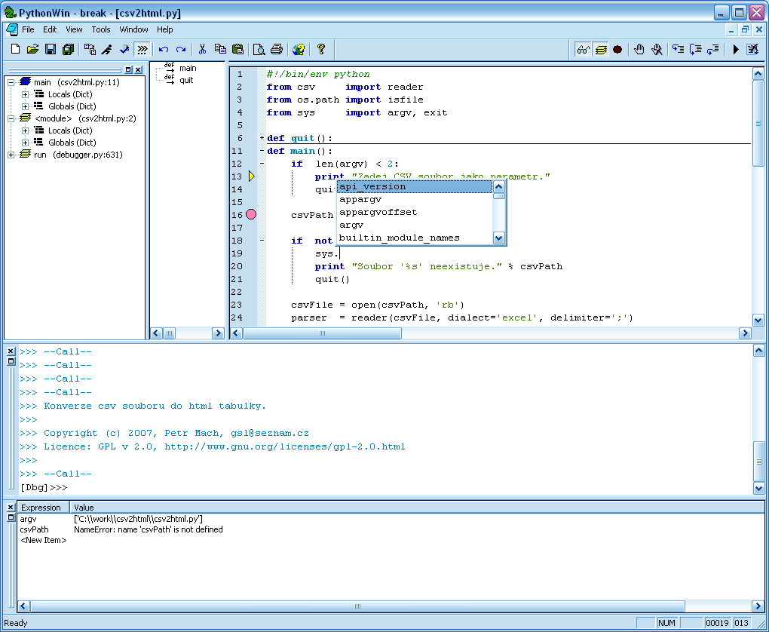
Task: Click the Step Out debug icon
Action: pos(713,48)
